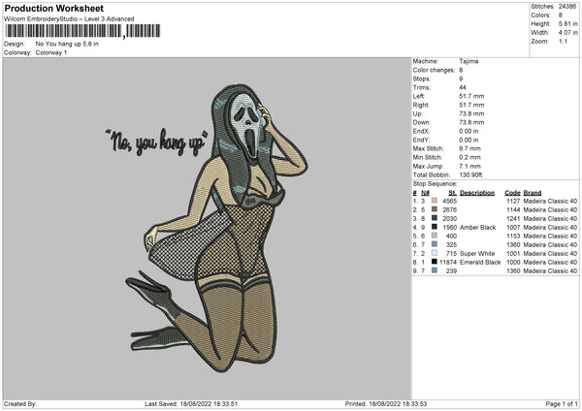Select the Width value 4.07 in
Screen dimensions: 582x411
567,33
